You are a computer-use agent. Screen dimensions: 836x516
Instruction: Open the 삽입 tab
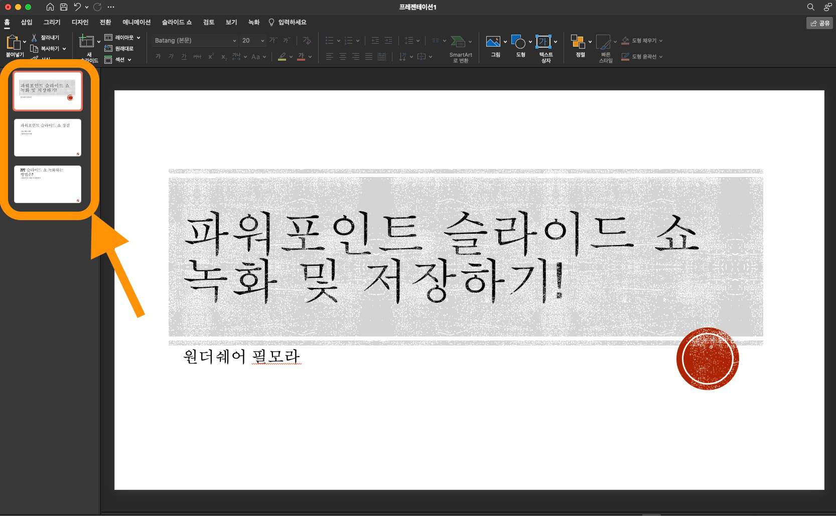[x=27, y=22]
